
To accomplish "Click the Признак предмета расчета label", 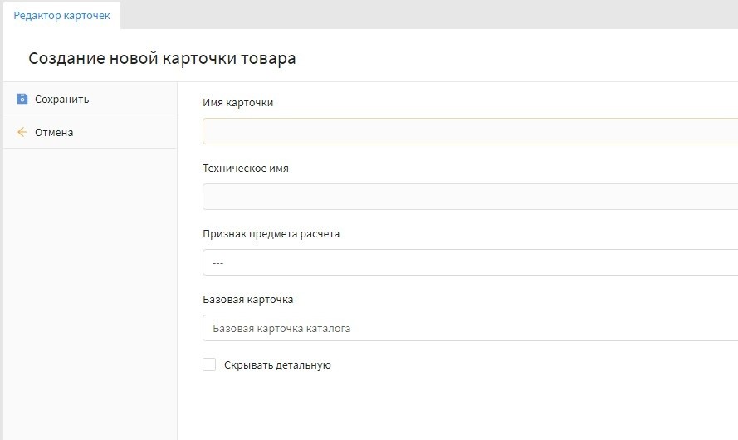I will [x=271, y=233].
